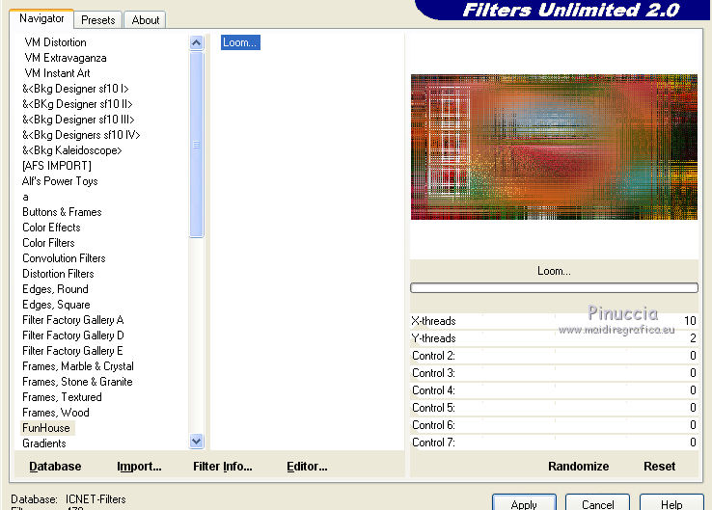Grab the category list scrollbar thumb
The image size is (712, 510).
point(196,145)
